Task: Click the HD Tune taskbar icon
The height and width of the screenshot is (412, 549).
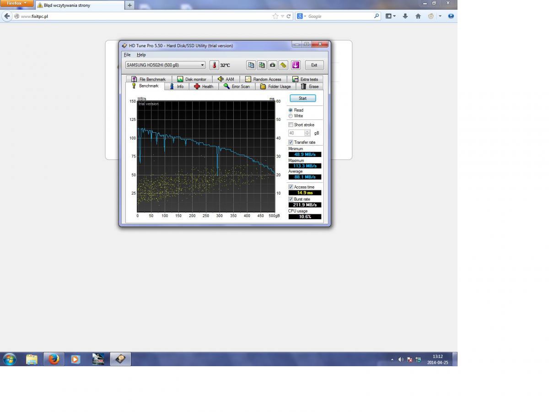Action: point(120,359)
